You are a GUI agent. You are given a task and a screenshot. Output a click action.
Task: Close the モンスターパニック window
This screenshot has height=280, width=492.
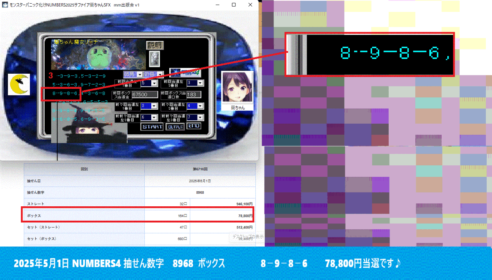[251, 5]
